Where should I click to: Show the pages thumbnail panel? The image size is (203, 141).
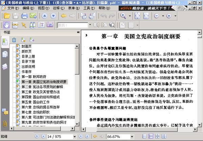tap(5, 54)
